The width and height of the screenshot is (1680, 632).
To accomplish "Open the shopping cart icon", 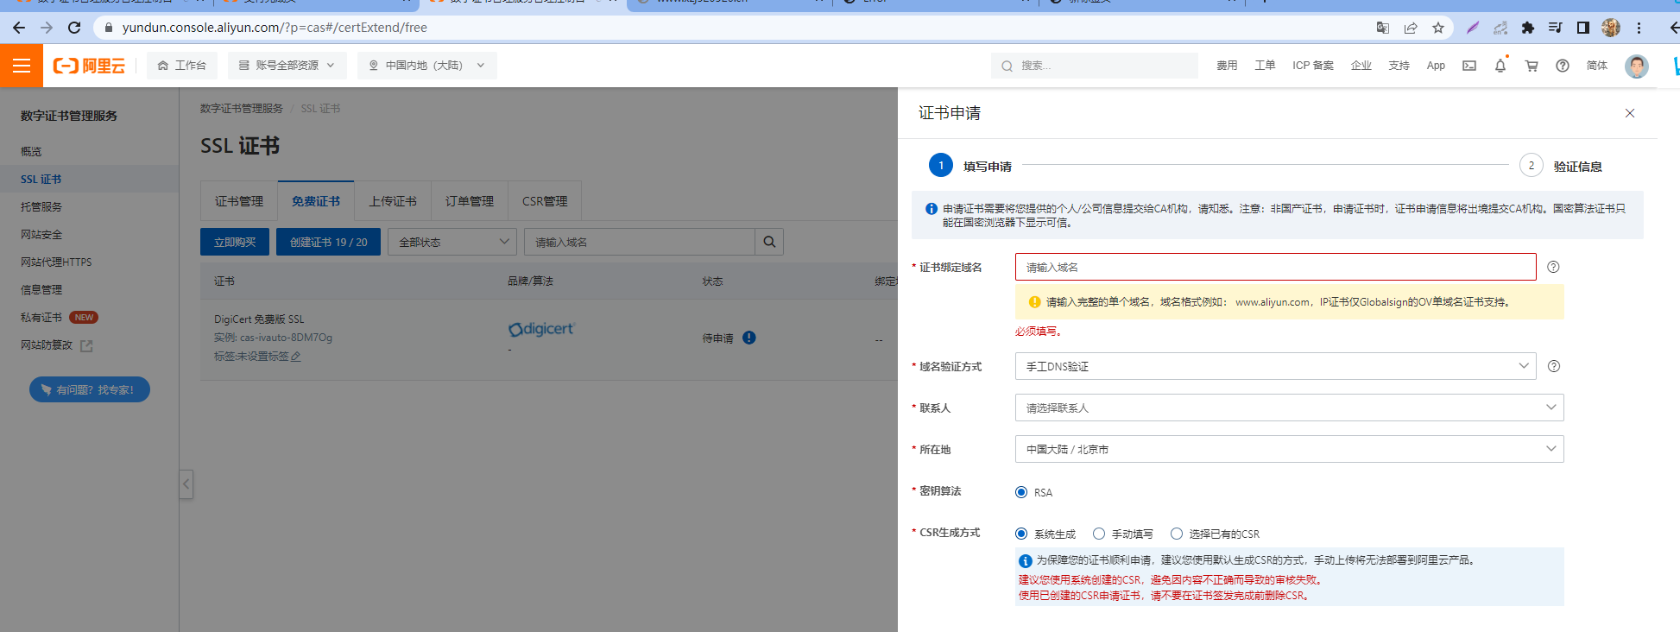I will tap(1532, 66).
